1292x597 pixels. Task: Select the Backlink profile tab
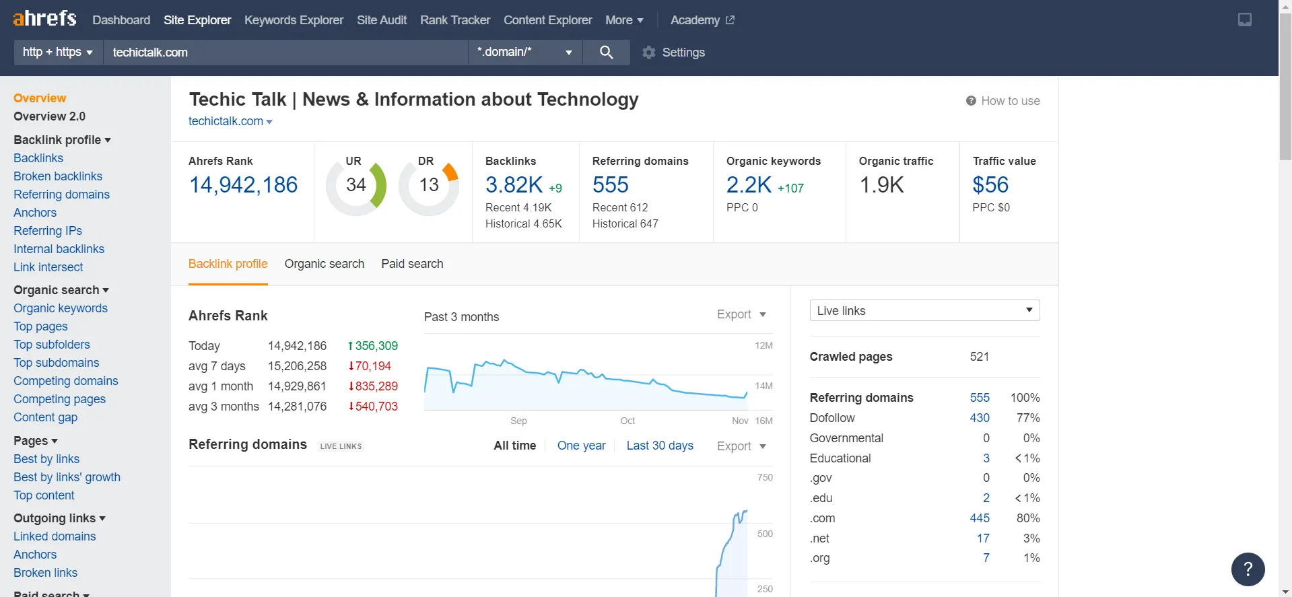pos(228,264)
